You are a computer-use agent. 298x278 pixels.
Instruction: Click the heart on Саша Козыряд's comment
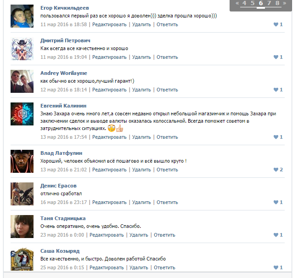[x=276, y=267]
